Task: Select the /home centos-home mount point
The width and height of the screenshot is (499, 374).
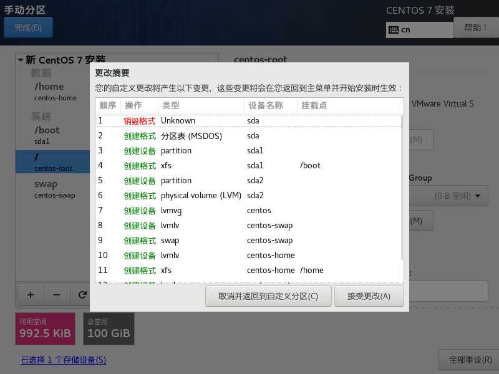Action: point(53,91)
